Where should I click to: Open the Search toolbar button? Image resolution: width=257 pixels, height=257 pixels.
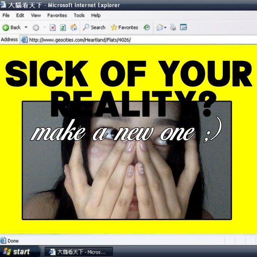point(94,27)
